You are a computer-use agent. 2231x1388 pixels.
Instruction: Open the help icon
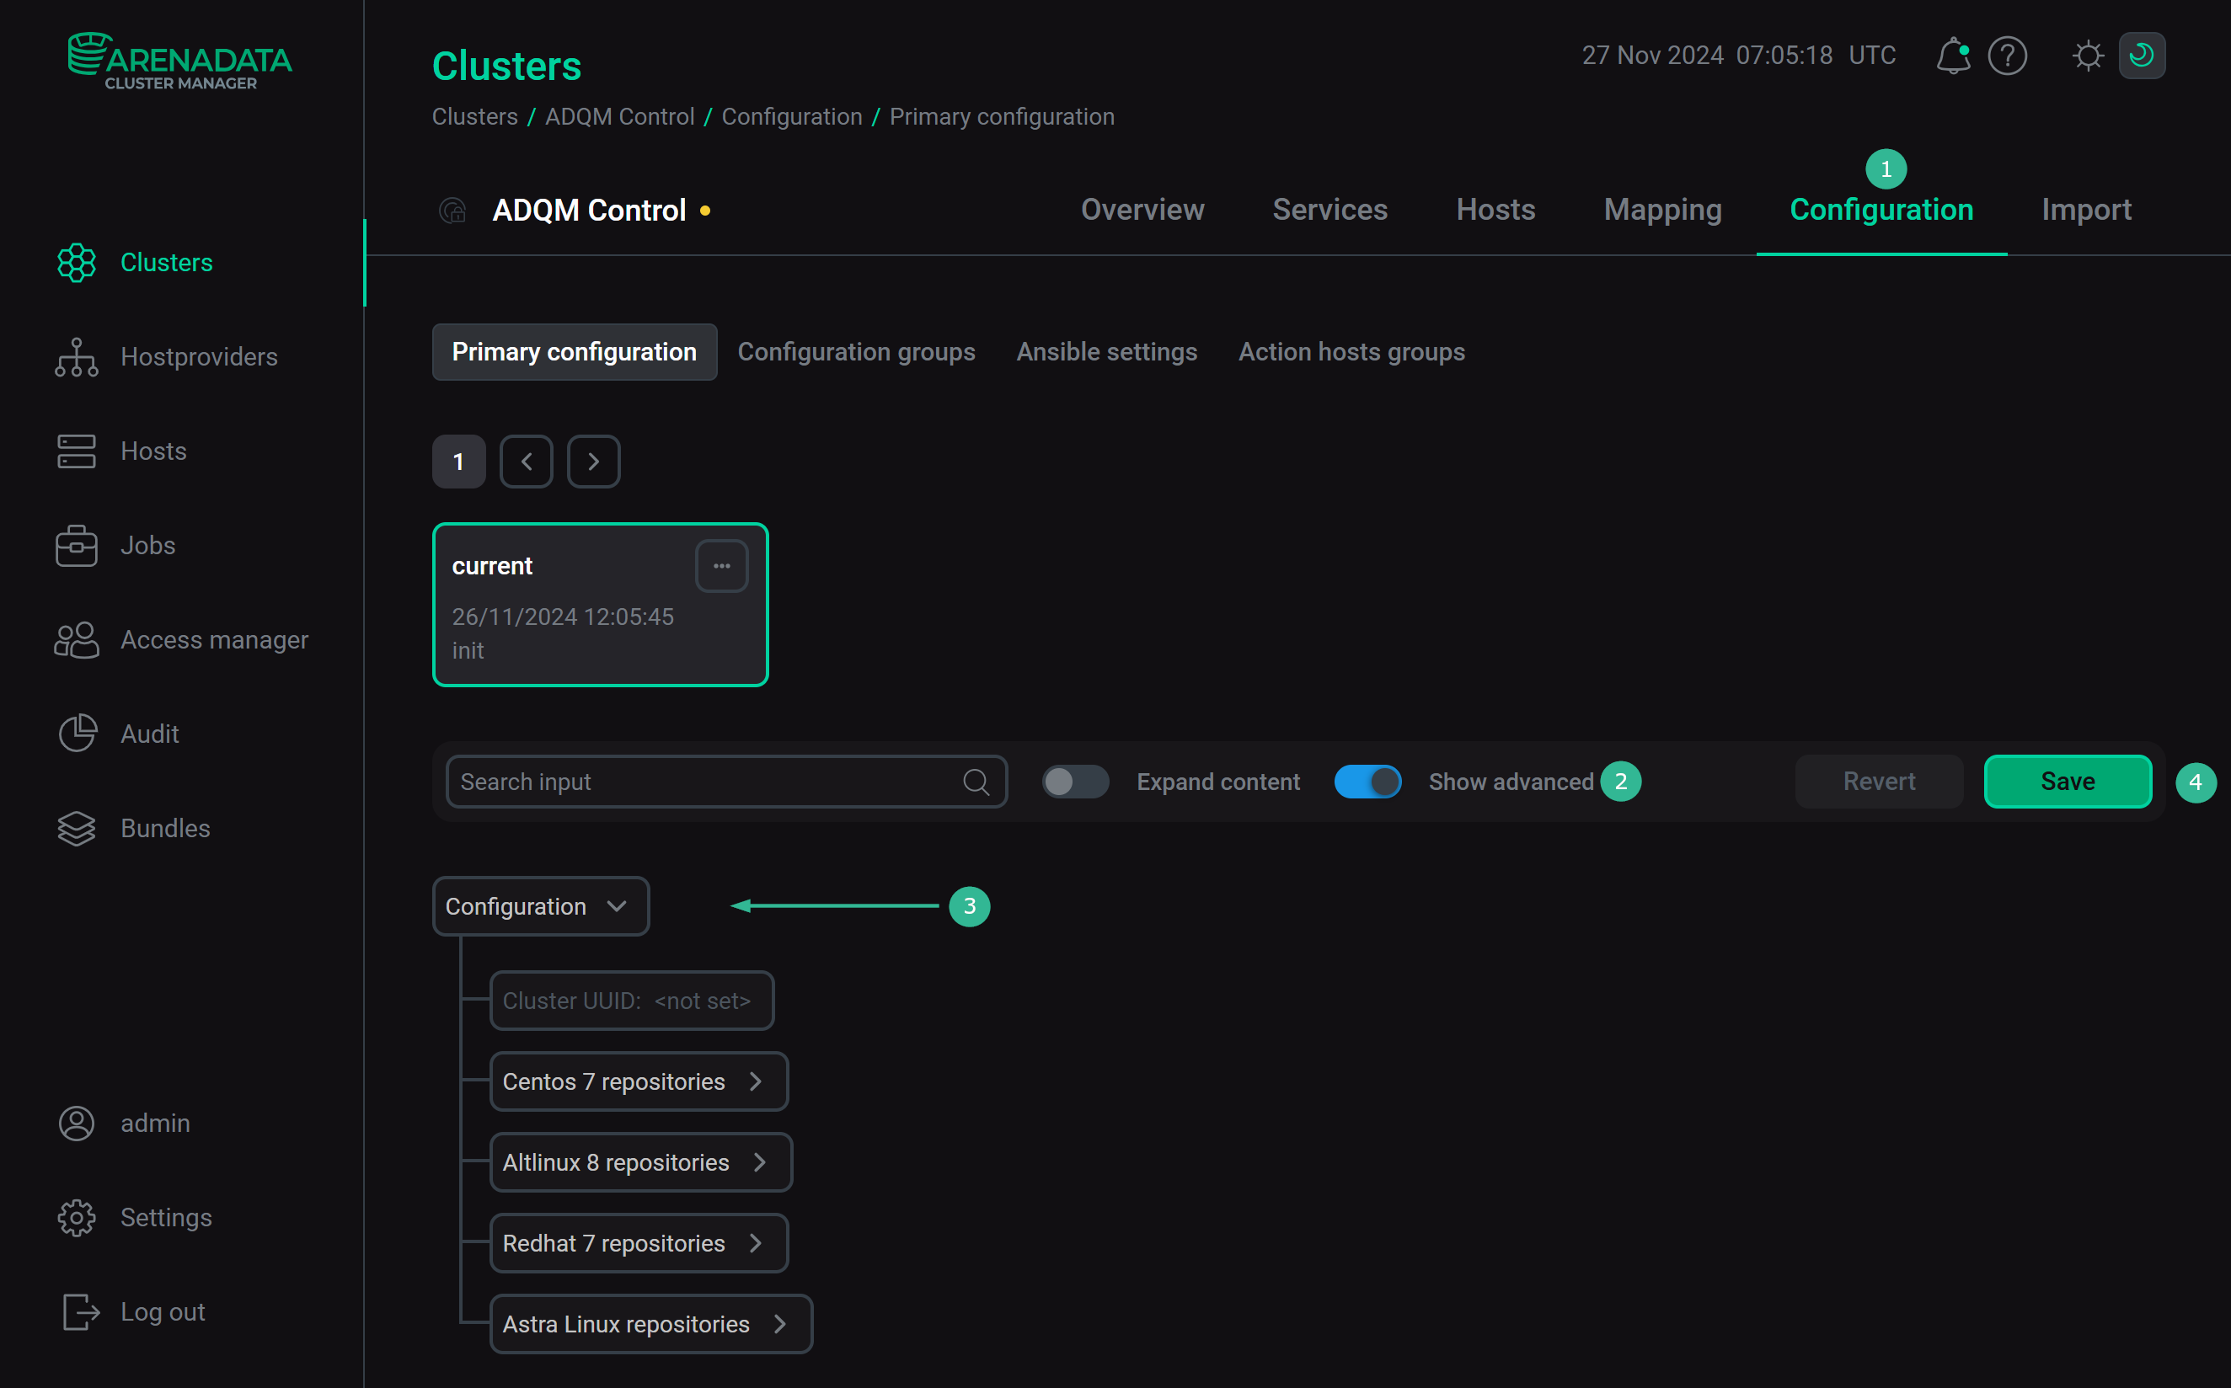[x=2007, y=55]
